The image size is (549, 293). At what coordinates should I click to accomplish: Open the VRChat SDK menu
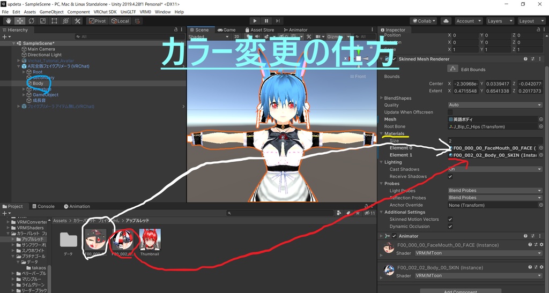coord(105,12)
